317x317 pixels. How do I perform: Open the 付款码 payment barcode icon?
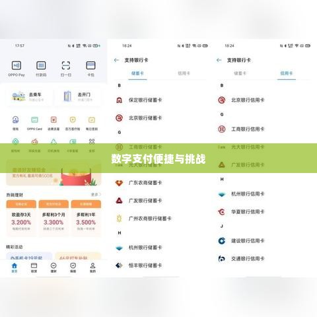point(41,65)
